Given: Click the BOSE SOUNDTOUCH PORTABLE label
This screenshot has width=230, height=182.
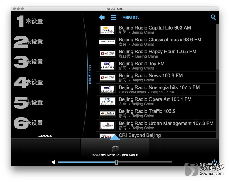Looking at the screenshot, I should [x=115, y=155].
